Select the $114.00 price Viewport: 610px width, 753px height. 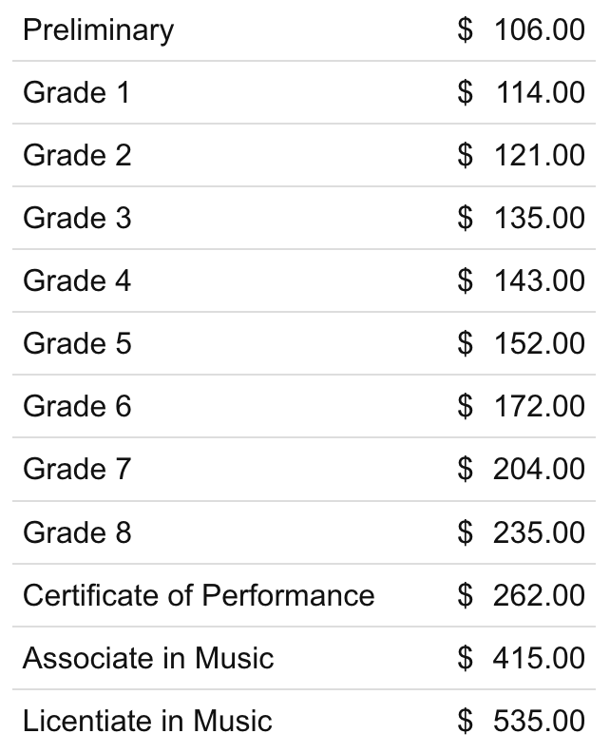(521, 93)
